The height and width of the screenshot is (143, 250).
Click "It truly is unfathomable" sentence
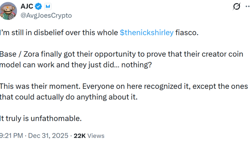(x=41, y=118)
